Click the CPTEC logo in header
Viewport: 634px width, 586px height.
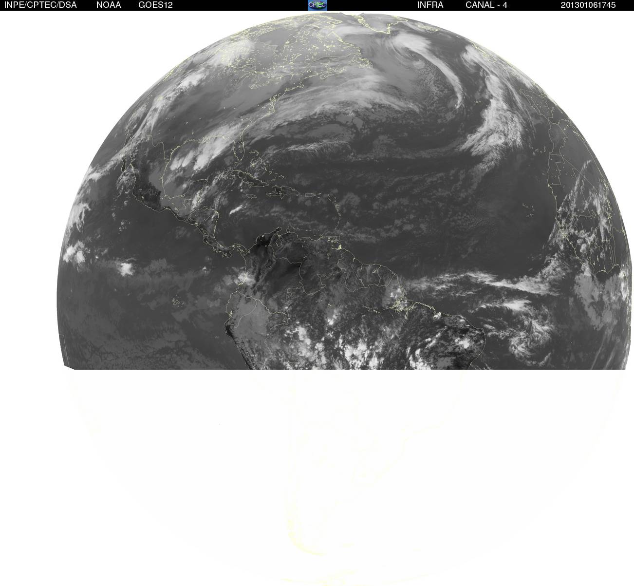[x=317, y=5]
